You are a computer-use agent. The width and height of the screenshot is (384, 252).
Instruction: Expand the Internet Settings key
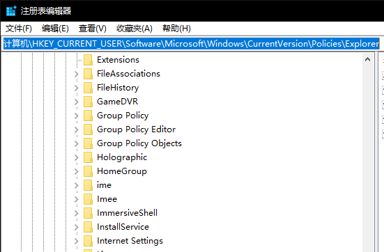[x=77, y=242]
